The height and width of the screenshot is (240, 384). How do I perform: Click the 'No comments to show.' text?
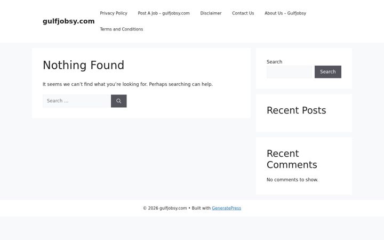pos(292,180)
